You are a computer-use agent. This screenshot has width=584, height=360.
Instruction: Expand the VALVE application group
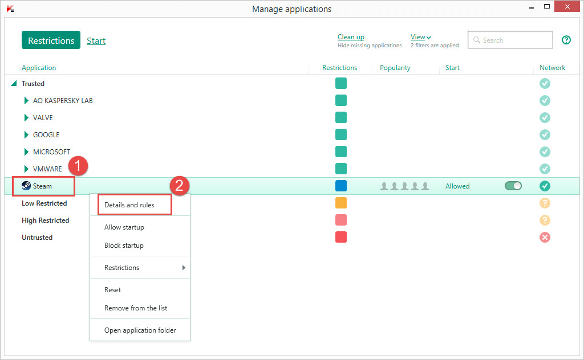pyautogui.click(x=26, y=118)
